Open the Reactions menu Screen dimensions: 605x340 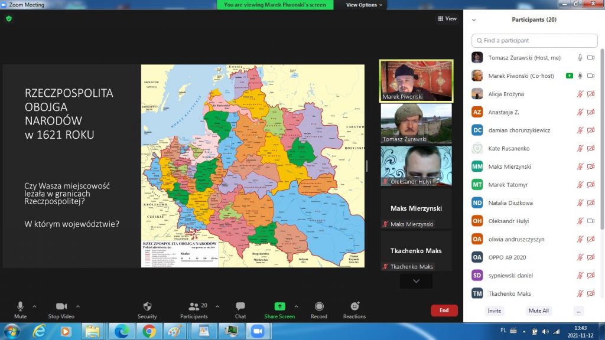pos(354,307)
